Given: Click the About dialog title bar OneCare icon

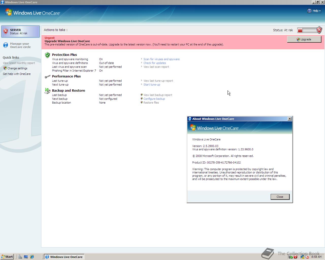Looking at the screenshot, I should click(190, 119).
